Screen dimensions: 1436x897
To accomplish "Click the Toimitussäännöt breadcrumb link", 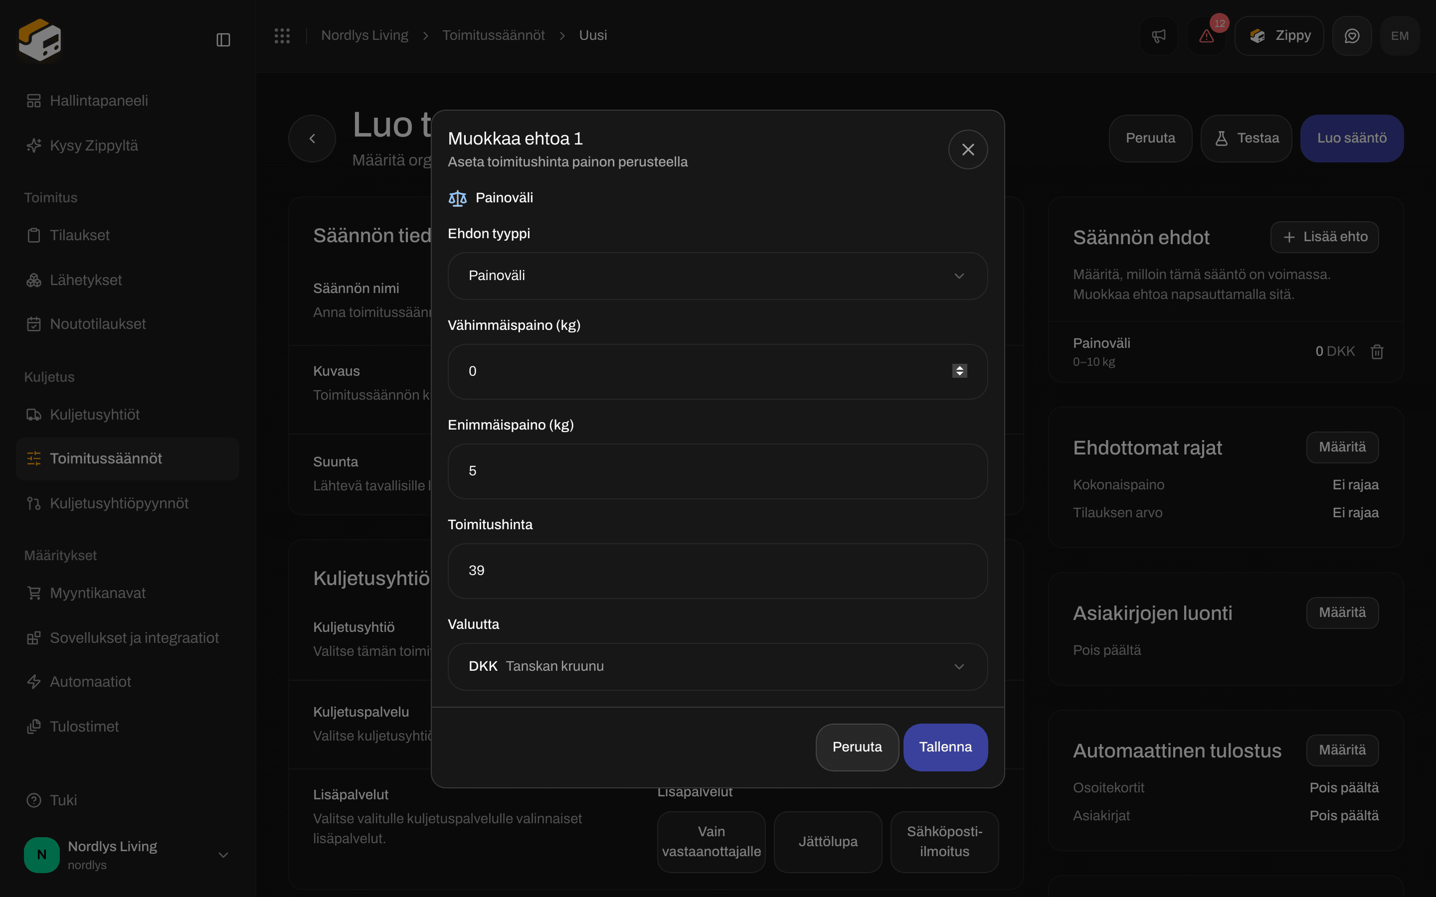I will [493, 35].
